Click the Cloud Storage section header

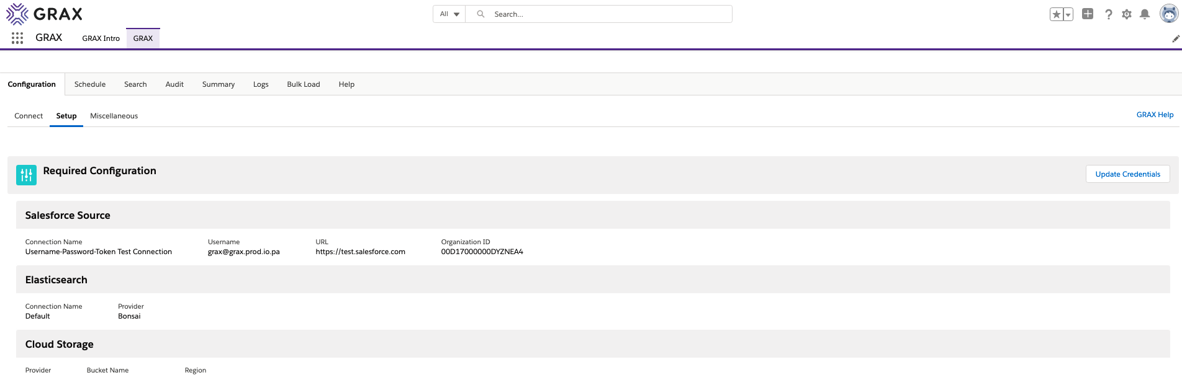click(593, 344)
